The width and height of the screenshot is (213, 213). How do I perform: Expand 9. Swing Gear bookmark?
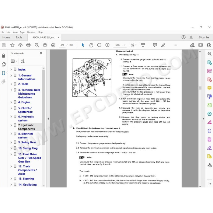pos(11,142)
